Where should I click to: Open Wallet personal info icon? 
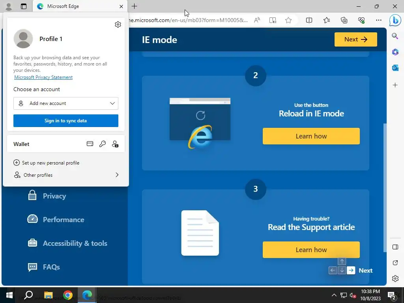pos(115,144)
